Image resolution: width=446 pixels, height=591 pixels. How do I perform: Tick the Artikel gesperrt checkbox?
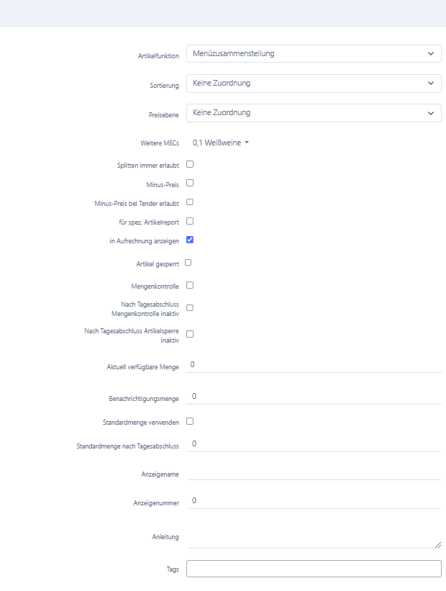pos(188,263)
